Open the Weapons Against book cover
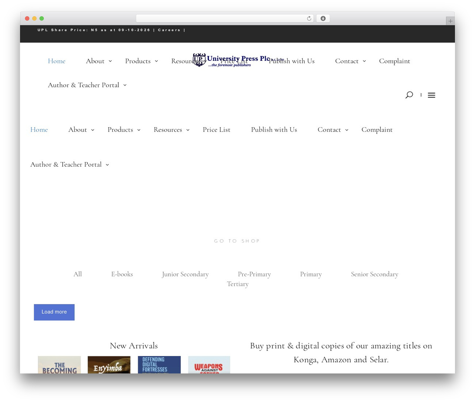This screenshot has height=402, width=475. point(209,365)
